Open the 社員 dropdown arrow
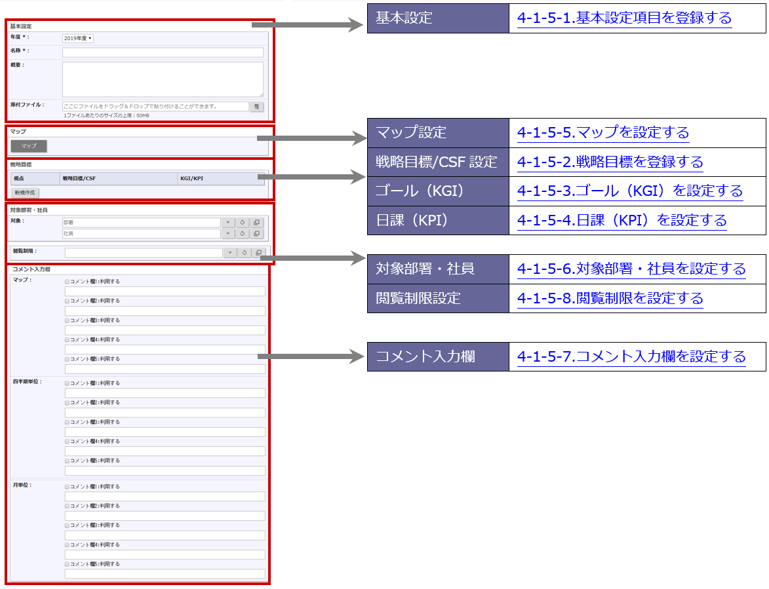The image size is (769, 589). pyautogui.click(x=228, y=234)
